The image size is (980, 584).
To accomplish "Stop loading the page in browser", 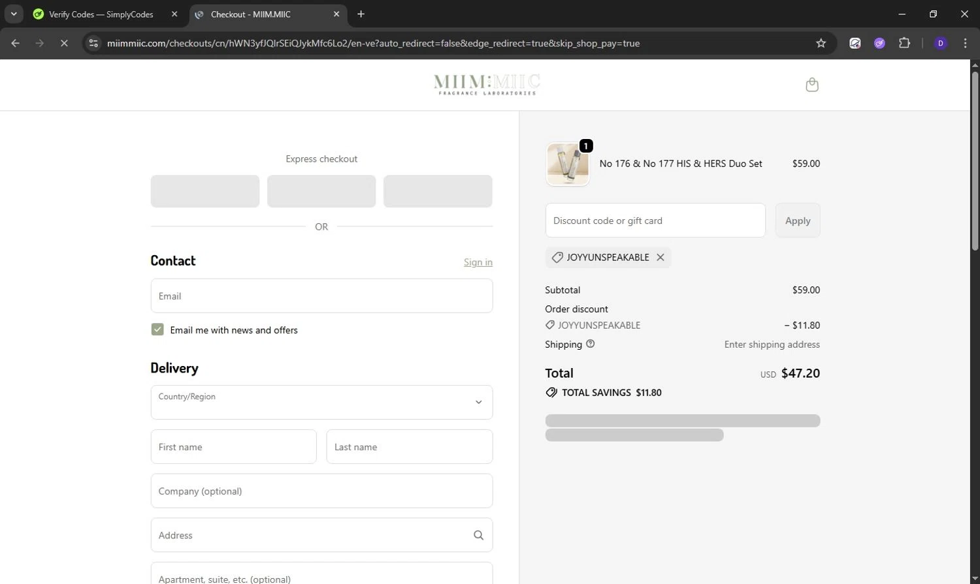I will 64,43.
